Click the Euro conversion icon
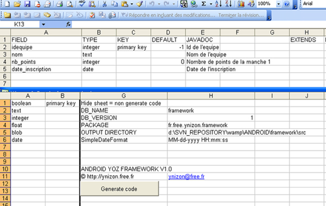 184,4
